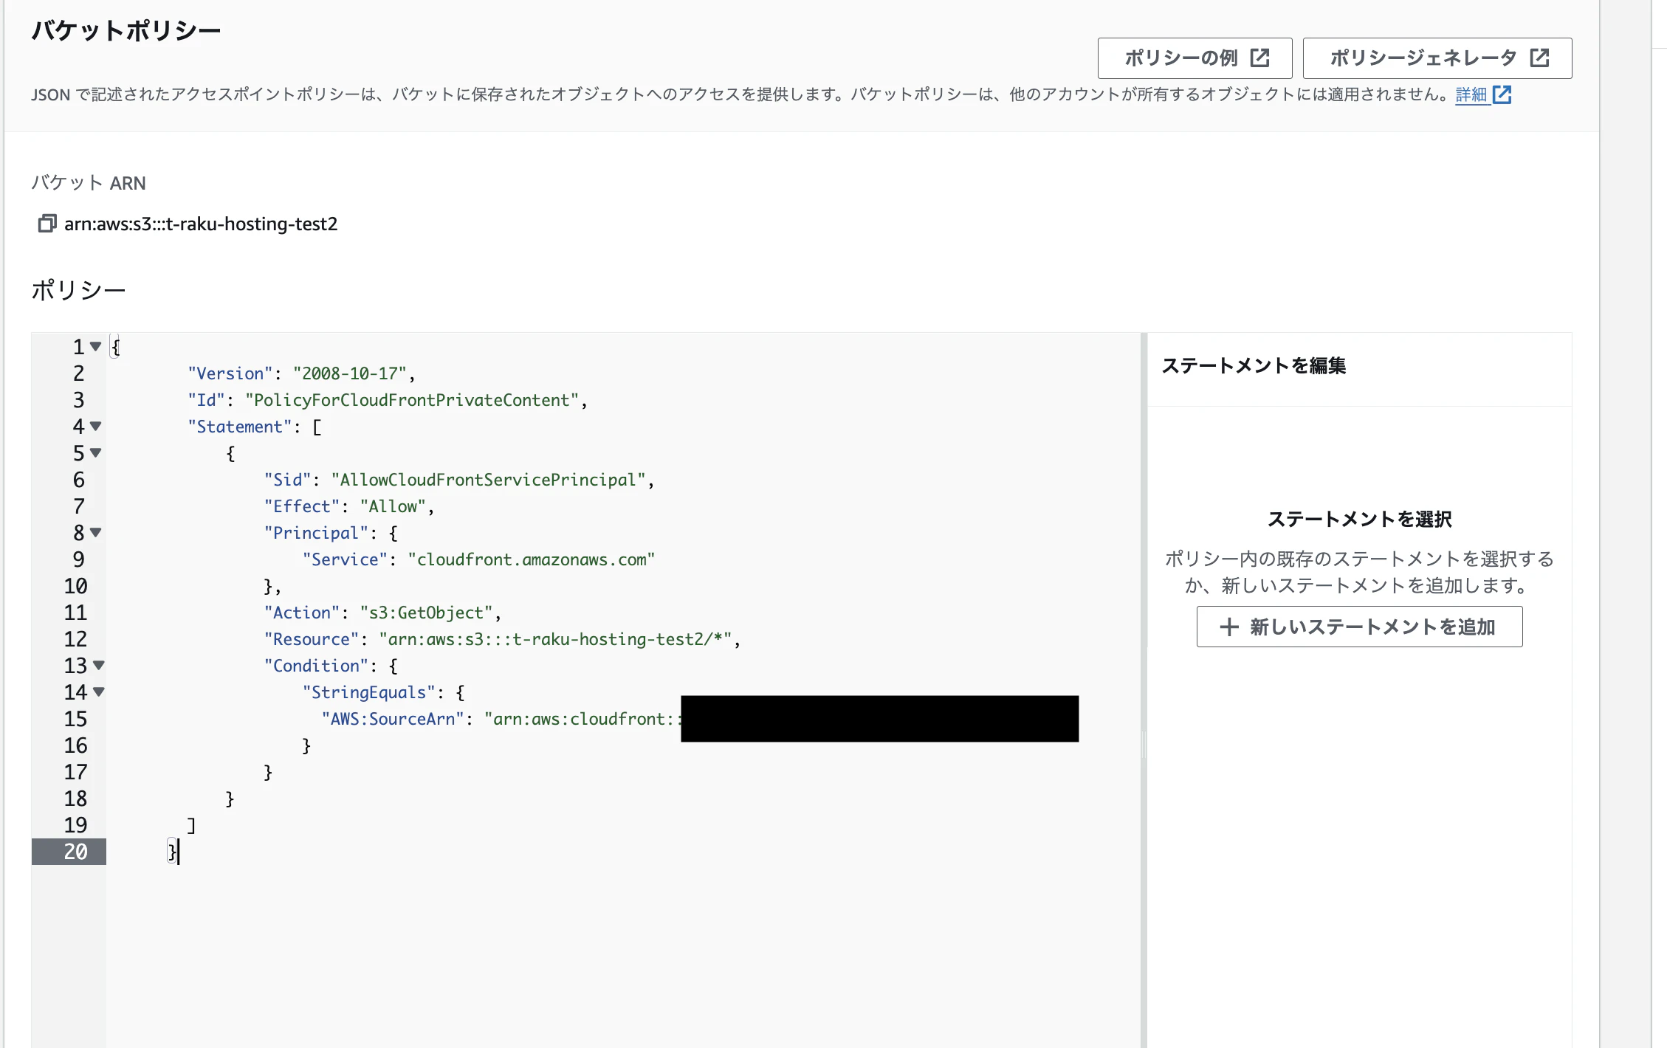1667x1048 pixels.
Task: Select line number 20 in gutter
Action: (75, 852)
